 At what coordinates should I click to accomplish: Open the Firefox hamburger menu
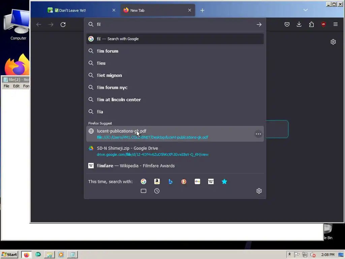point(336,24)
